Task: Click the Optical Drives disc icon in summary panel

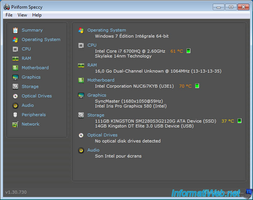Action: pyautogui.click(x=81, y=135)
